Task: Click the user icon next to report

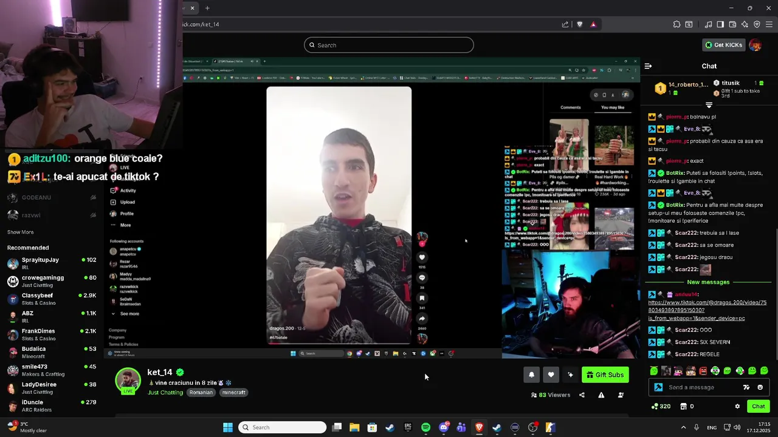Action: [621, 395]
